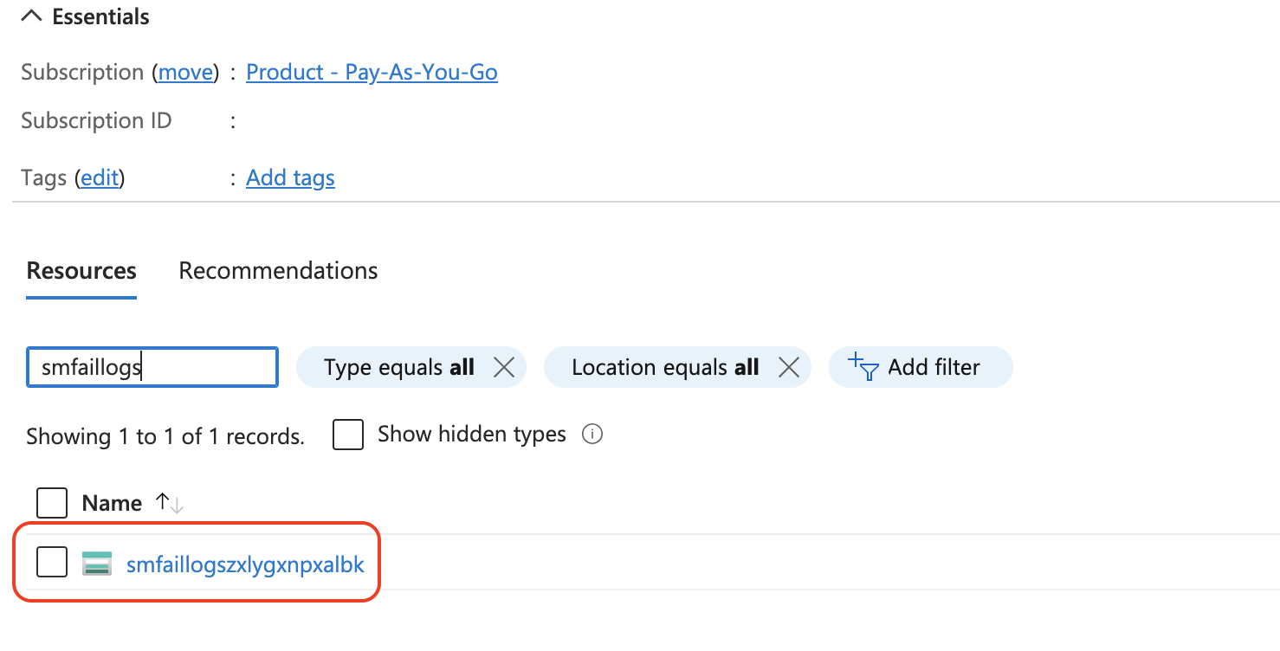Enable the Show hidden types checkbox

347,435
